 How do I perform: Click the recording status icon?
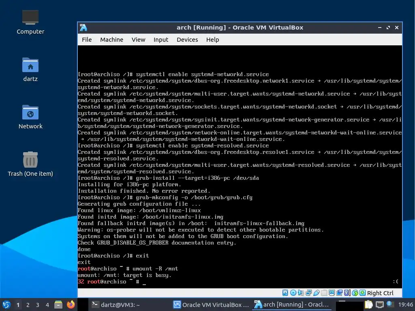point(339,292)
